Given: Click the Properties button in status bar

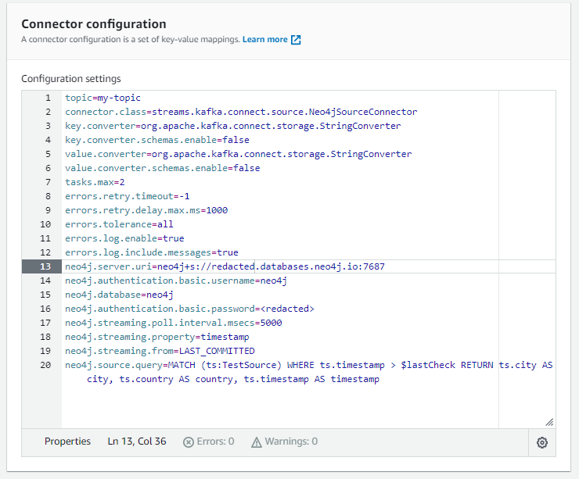Looking at the screenshot, I should pos(67,441).
